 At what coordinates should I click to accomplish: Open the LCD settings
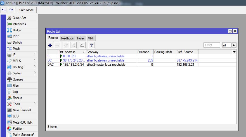(22, 116)
